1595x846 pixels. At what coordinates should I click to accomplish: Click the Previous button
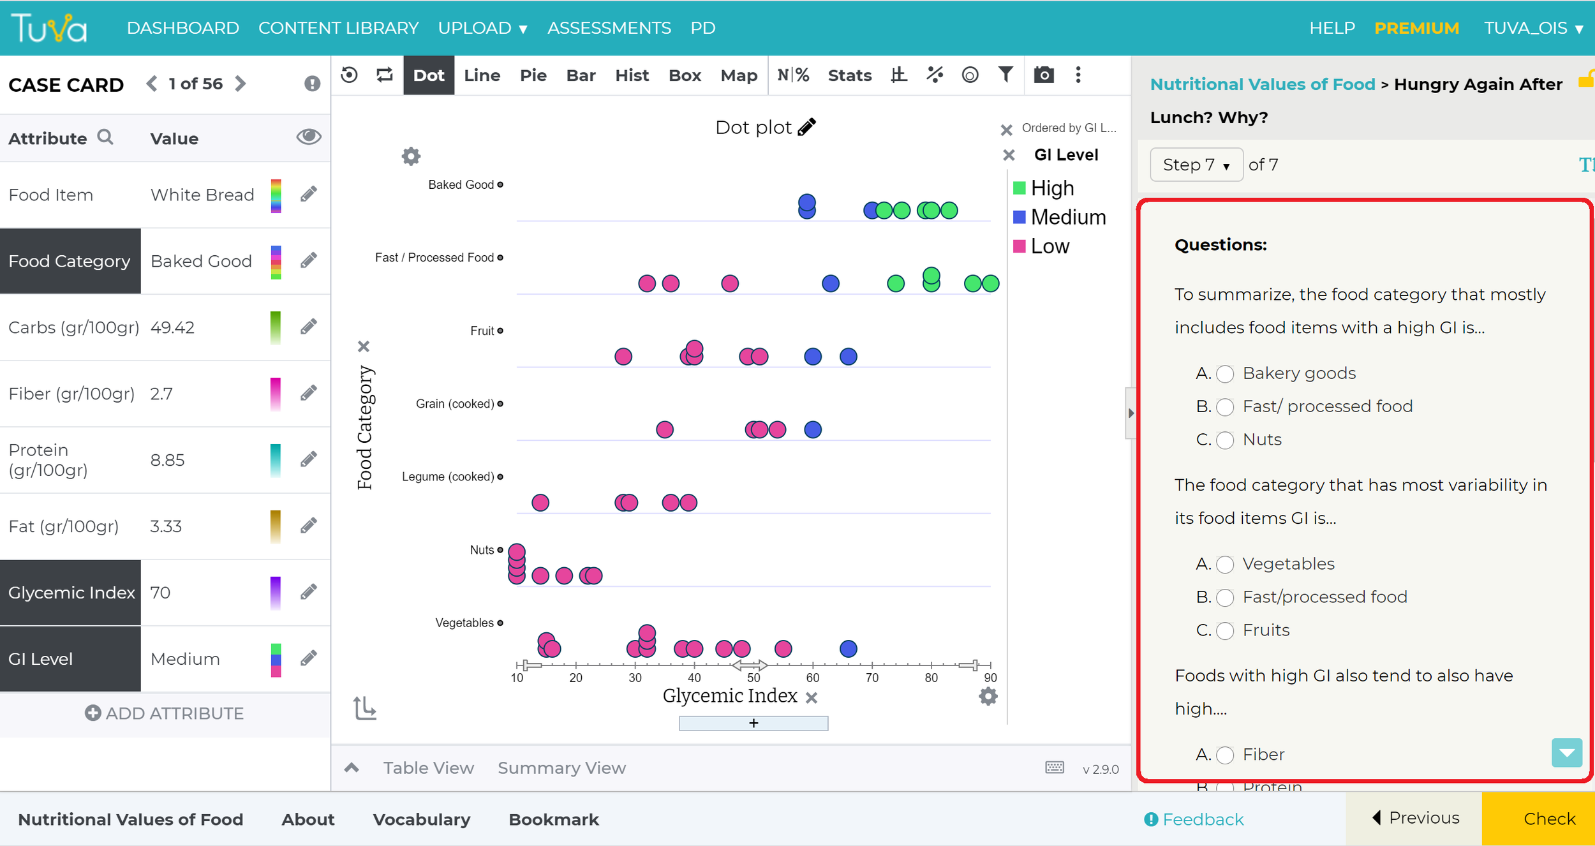coord(1415,818)
